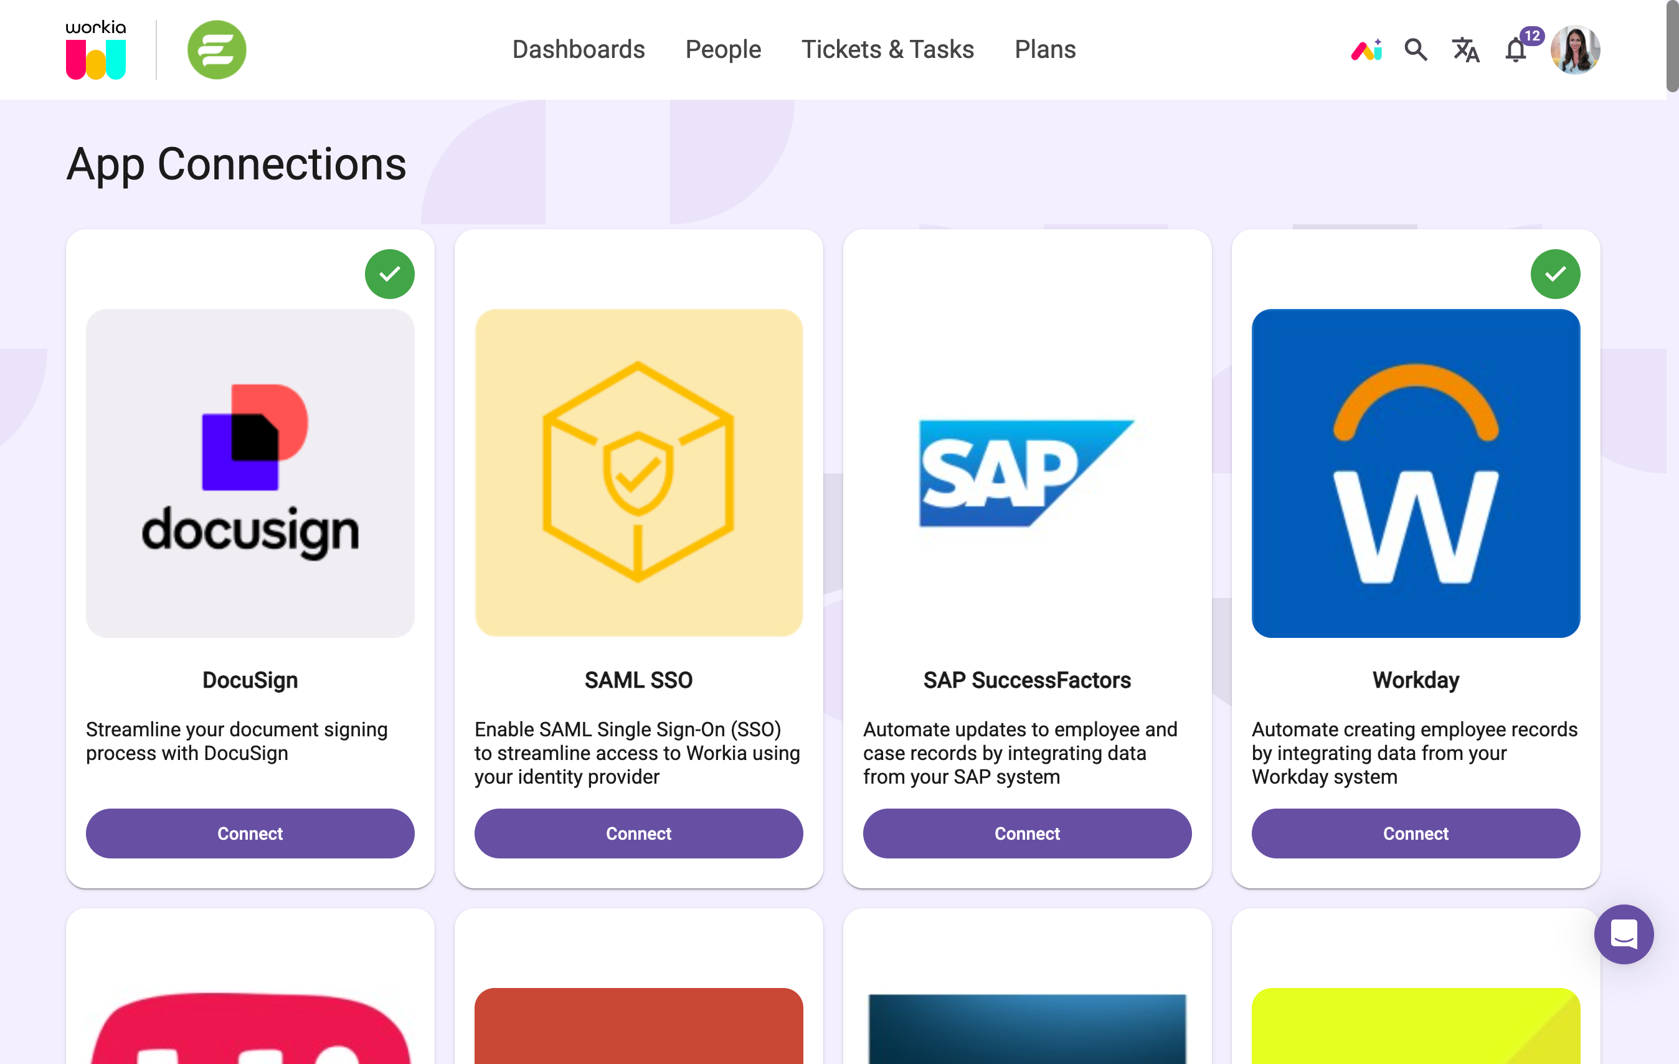
Task: Click the page vertical scrollbar thumb
Action: [1672, 46]
